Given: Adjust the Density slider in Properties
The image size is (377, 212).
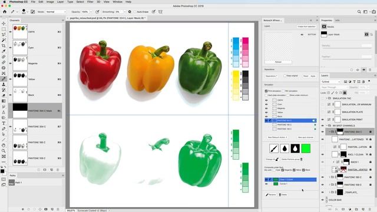Looking at the screenshot, I should click(347, 48).
